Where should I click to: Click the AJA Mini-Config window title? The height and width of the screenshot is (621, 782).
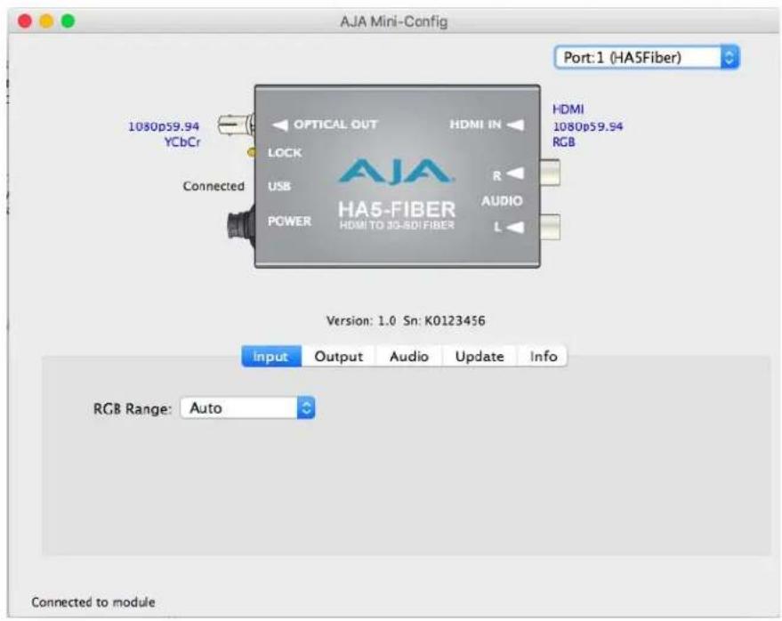tap(394, 22)
